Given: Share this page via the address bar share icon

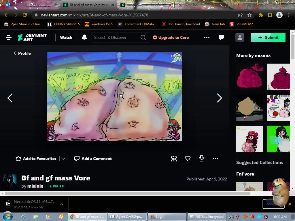Looking at the screenshot, I should pos(240,15).
